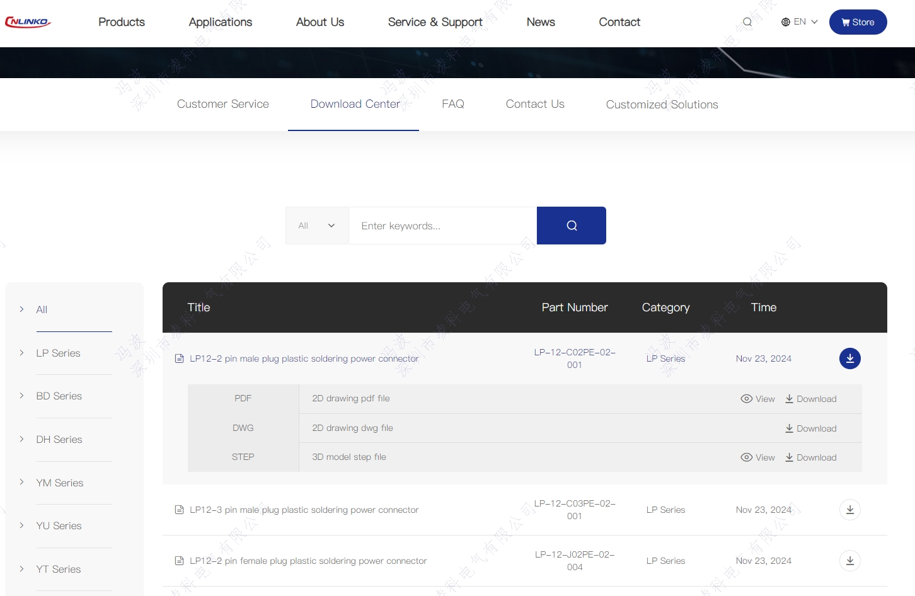
Task: Expand downloads for LP12-2 female plug
Action: tap(850, 561)
